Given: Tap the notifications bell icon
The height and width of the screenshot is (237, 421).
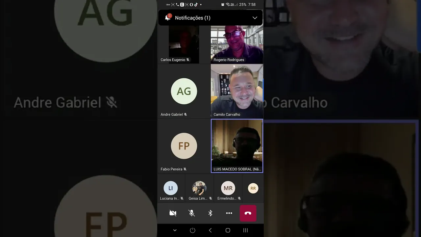Looking at the screenshot, I should click(168, 17).
